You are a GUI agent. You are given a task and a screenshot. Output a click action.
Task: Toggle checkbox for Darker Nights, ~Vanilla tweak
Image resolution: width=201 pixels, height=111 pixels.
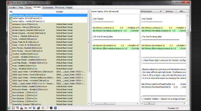(x=10, y=21)
